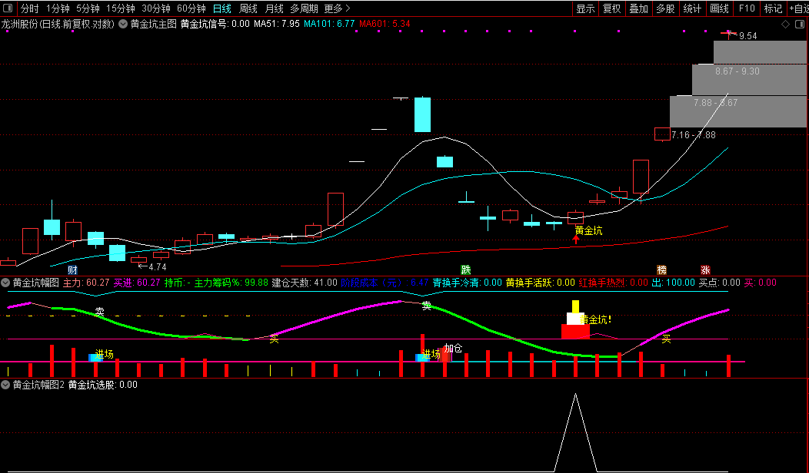Toggle the panel layout icon at top-left

tap(7, 8)
